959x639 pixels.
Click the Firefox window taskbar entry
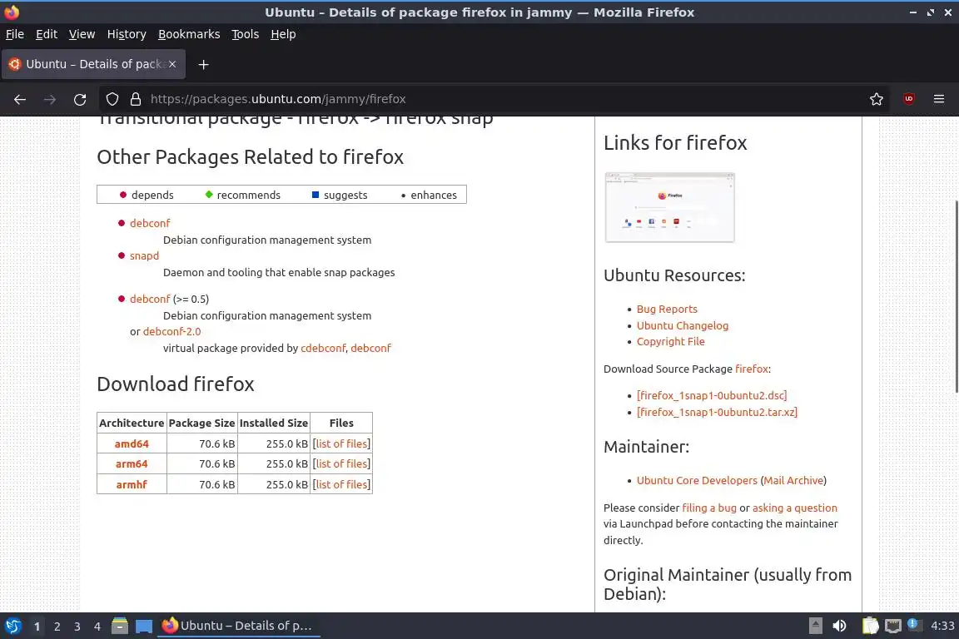point(239,626)
